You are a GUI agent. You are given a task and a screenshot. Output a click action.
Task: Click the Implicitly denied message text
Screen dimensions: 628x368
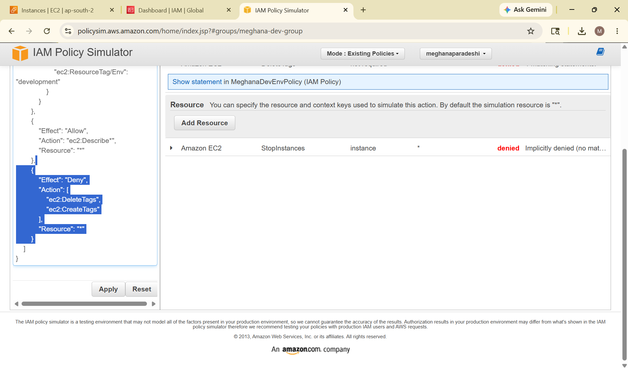pos(565,148)
